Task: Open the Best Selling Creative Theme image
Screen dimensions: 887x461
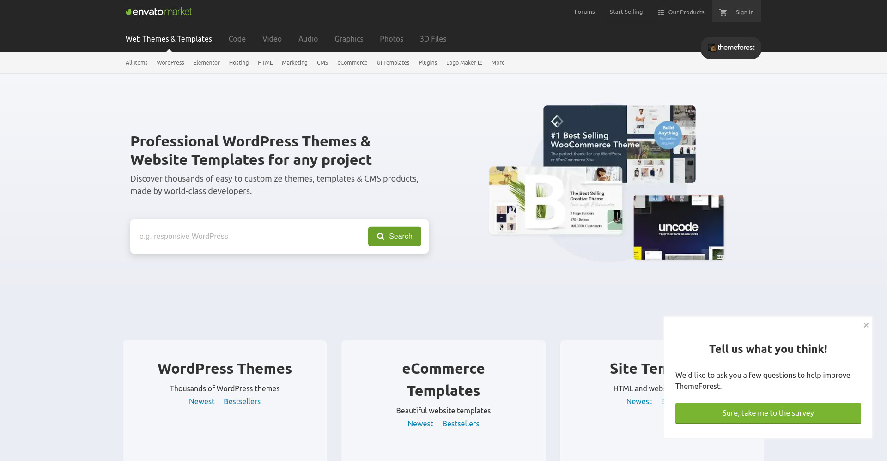Action: [x=556, y=200]
